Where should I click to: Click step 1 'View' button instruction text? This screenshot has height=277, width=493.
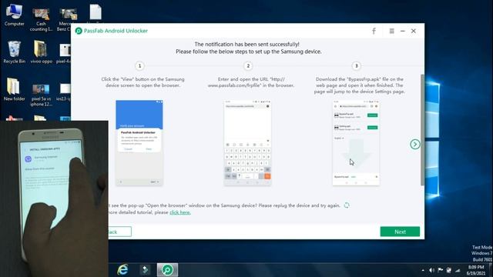pos(143,82)
